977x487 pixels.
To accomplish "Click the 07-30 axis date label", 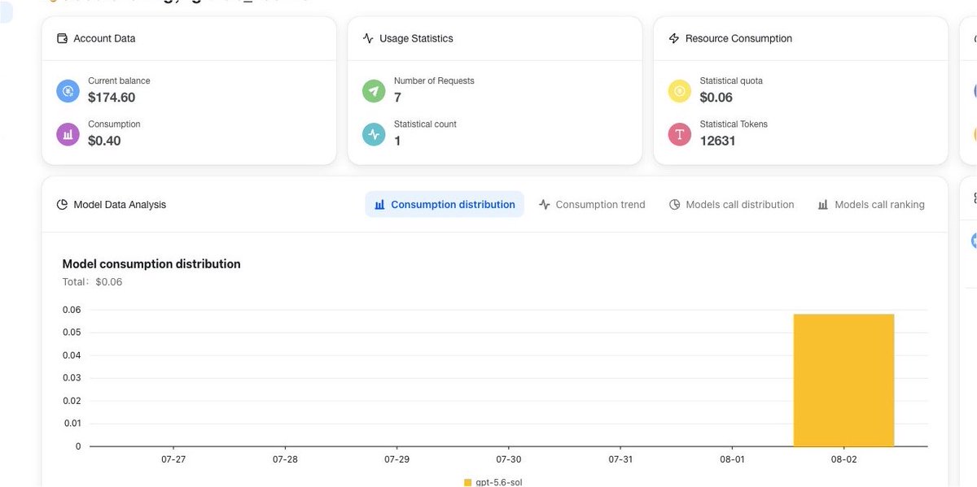I will click(509, 459).
